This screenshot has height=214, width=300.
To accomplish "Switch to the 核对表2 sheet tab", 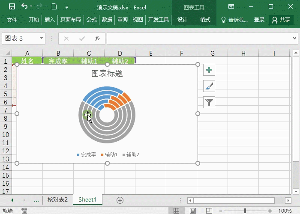I will tap(57, 200).
